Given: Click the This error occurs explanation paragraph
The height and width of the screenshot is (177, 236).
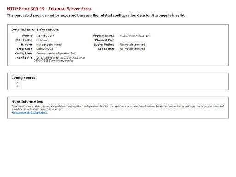Looking at the screenshot, I should 118,108.
